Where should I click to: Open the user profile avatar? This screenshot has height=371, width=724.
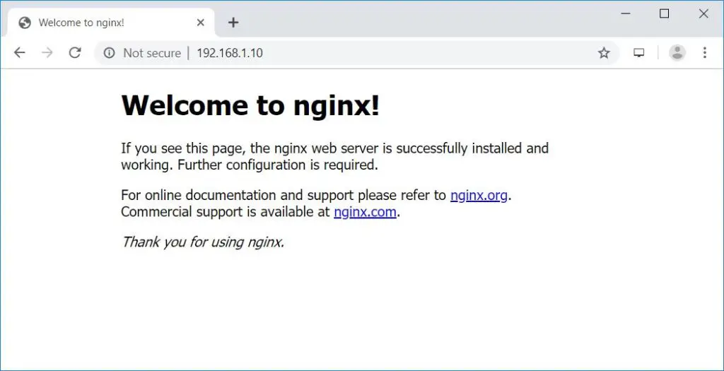677,52
